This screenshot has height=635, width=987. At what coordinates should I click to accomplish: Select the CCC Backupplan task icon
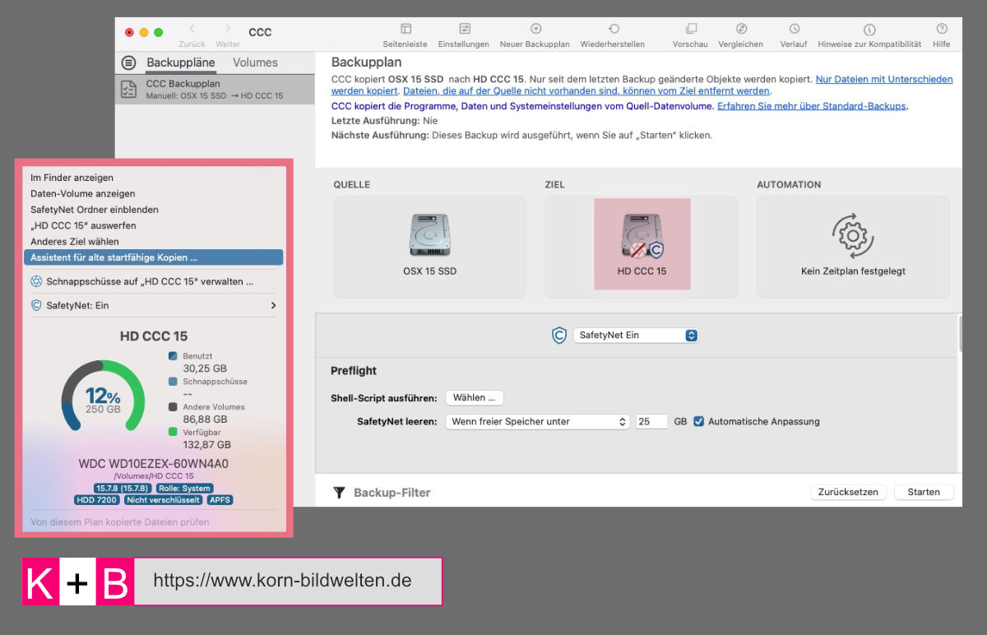pyautogui.click(x=128, y=89)
